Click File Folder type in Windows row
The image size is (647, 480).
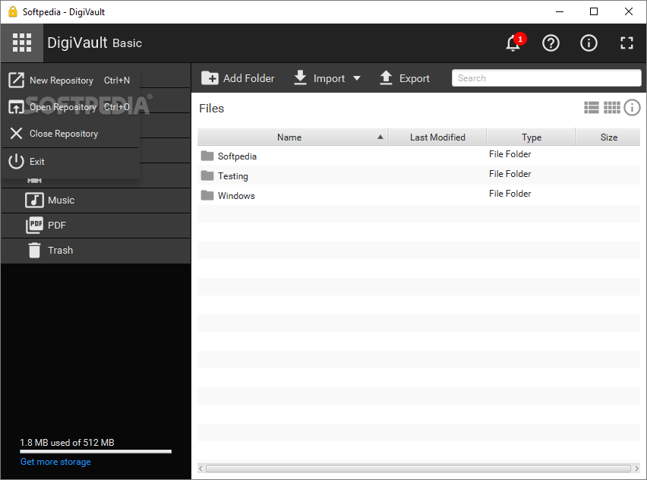(x=510, y=194)
